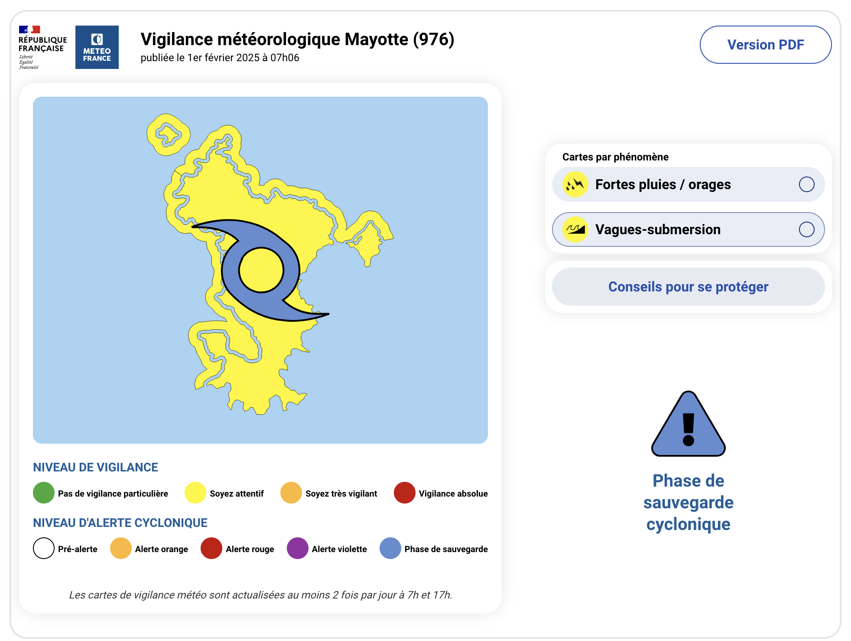This screenshot has height=641, width=851.
Task: Select the Vagues-submersion radio button
Action: 808,229
